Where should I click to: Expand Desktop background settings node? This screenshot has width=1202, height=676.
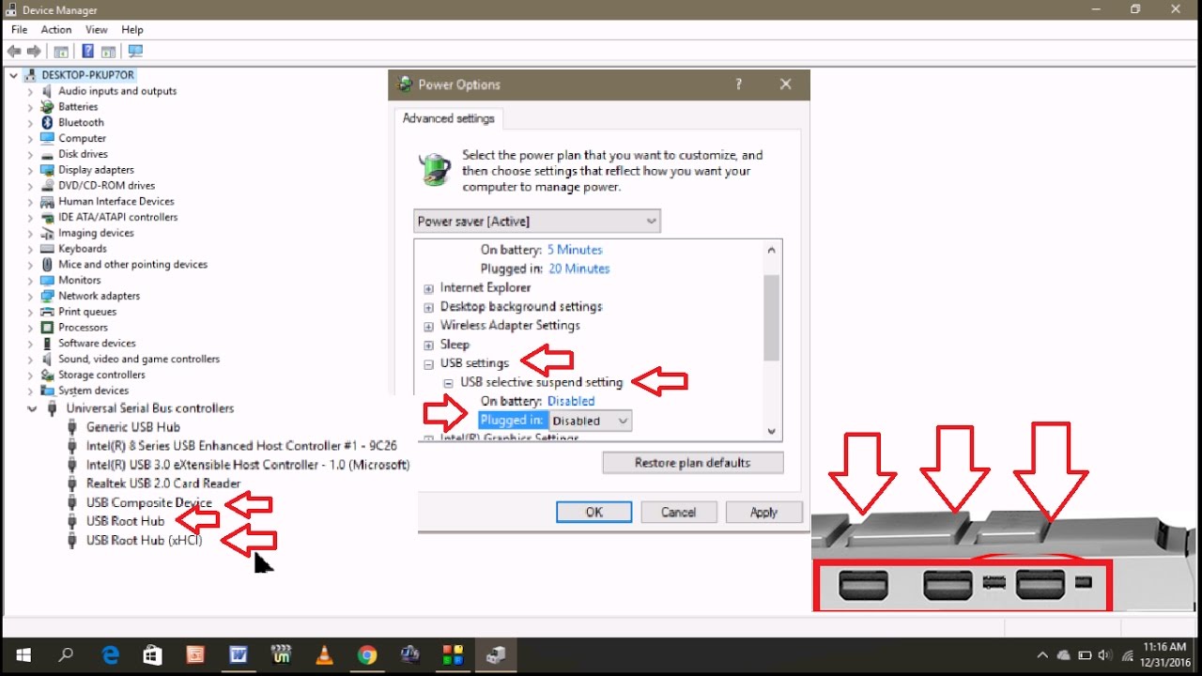point(428,307)
